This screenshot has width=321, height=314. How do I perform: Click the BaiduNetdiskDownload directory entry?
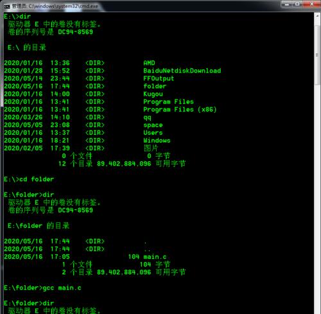pos(182,71)
